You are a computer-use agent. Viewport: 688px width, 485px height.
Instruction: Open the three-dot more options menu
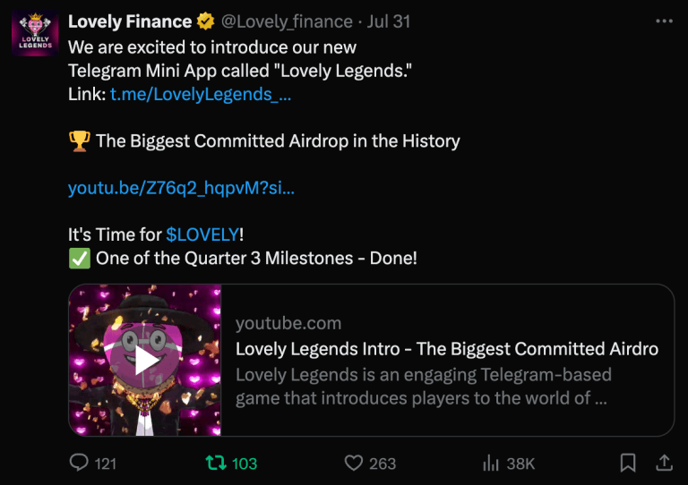pos(664,21)
